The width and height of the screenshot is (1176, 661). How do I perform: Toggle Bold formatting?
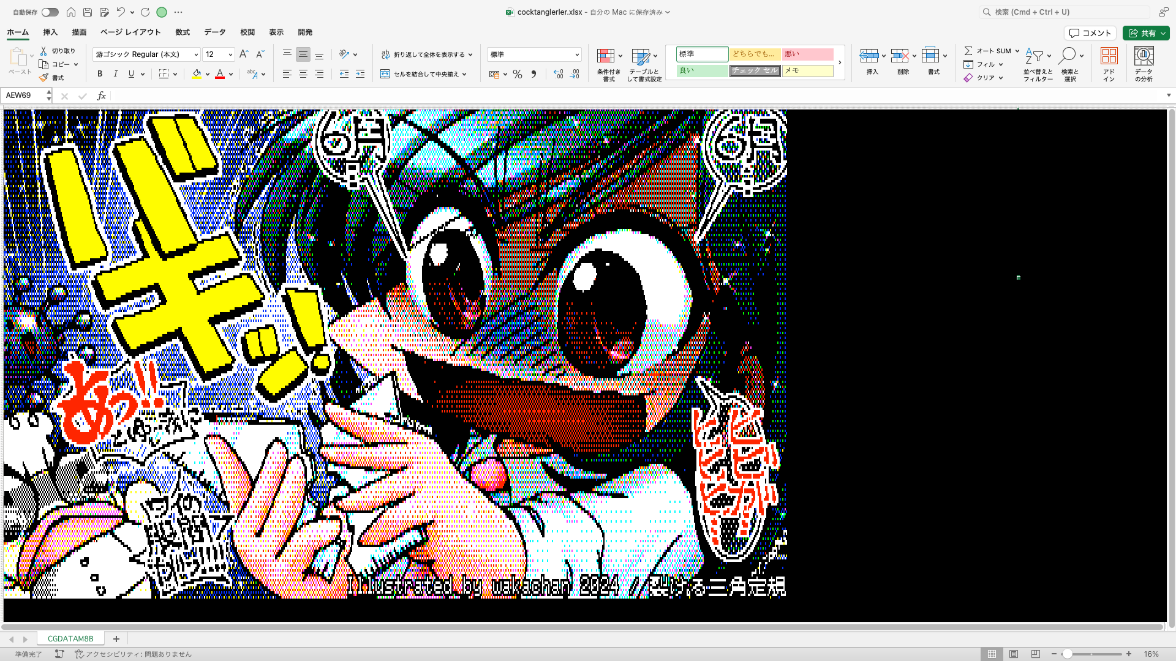(x=100, y=74)
